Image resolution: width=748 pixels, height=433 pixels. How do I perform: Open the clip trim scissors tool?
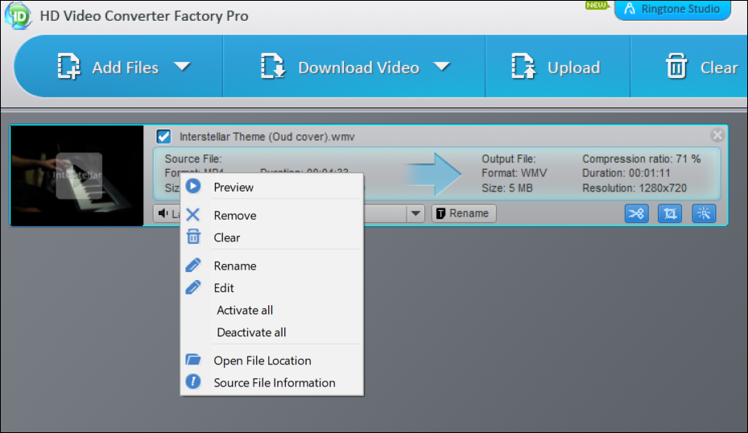click(636, 213)
